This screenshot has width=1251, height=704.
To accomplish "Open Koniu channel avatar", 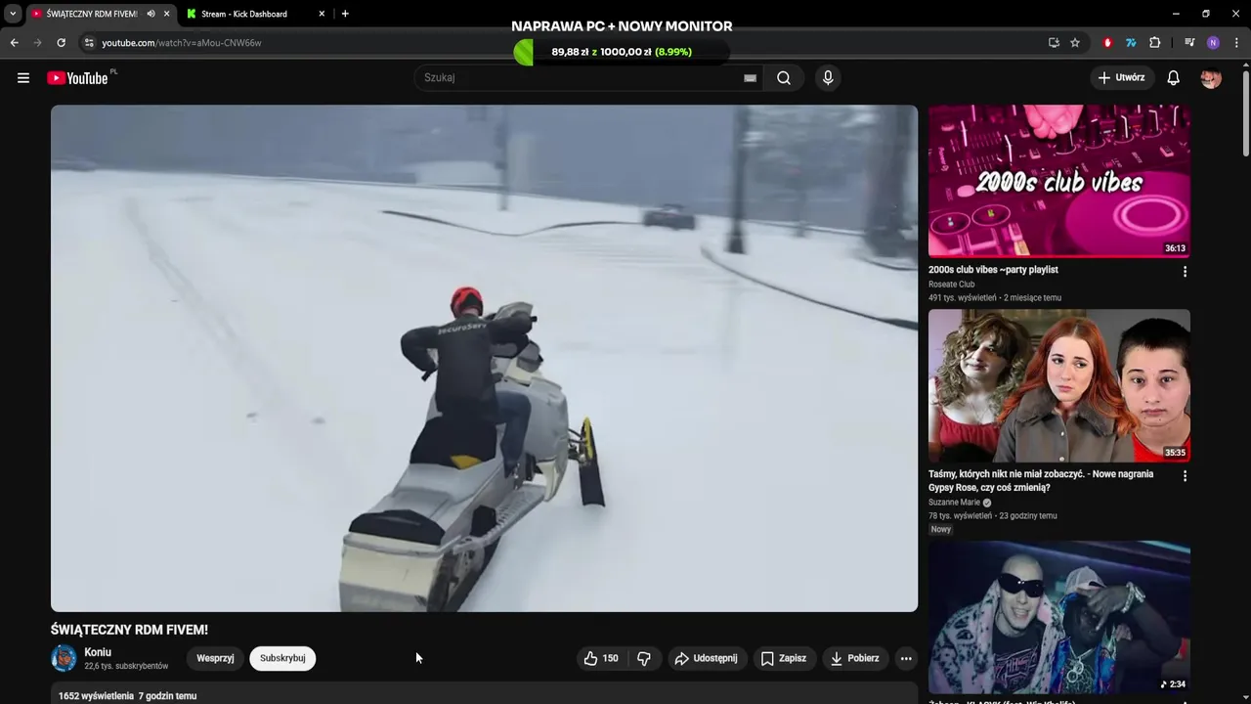I will tap(64, 658).
